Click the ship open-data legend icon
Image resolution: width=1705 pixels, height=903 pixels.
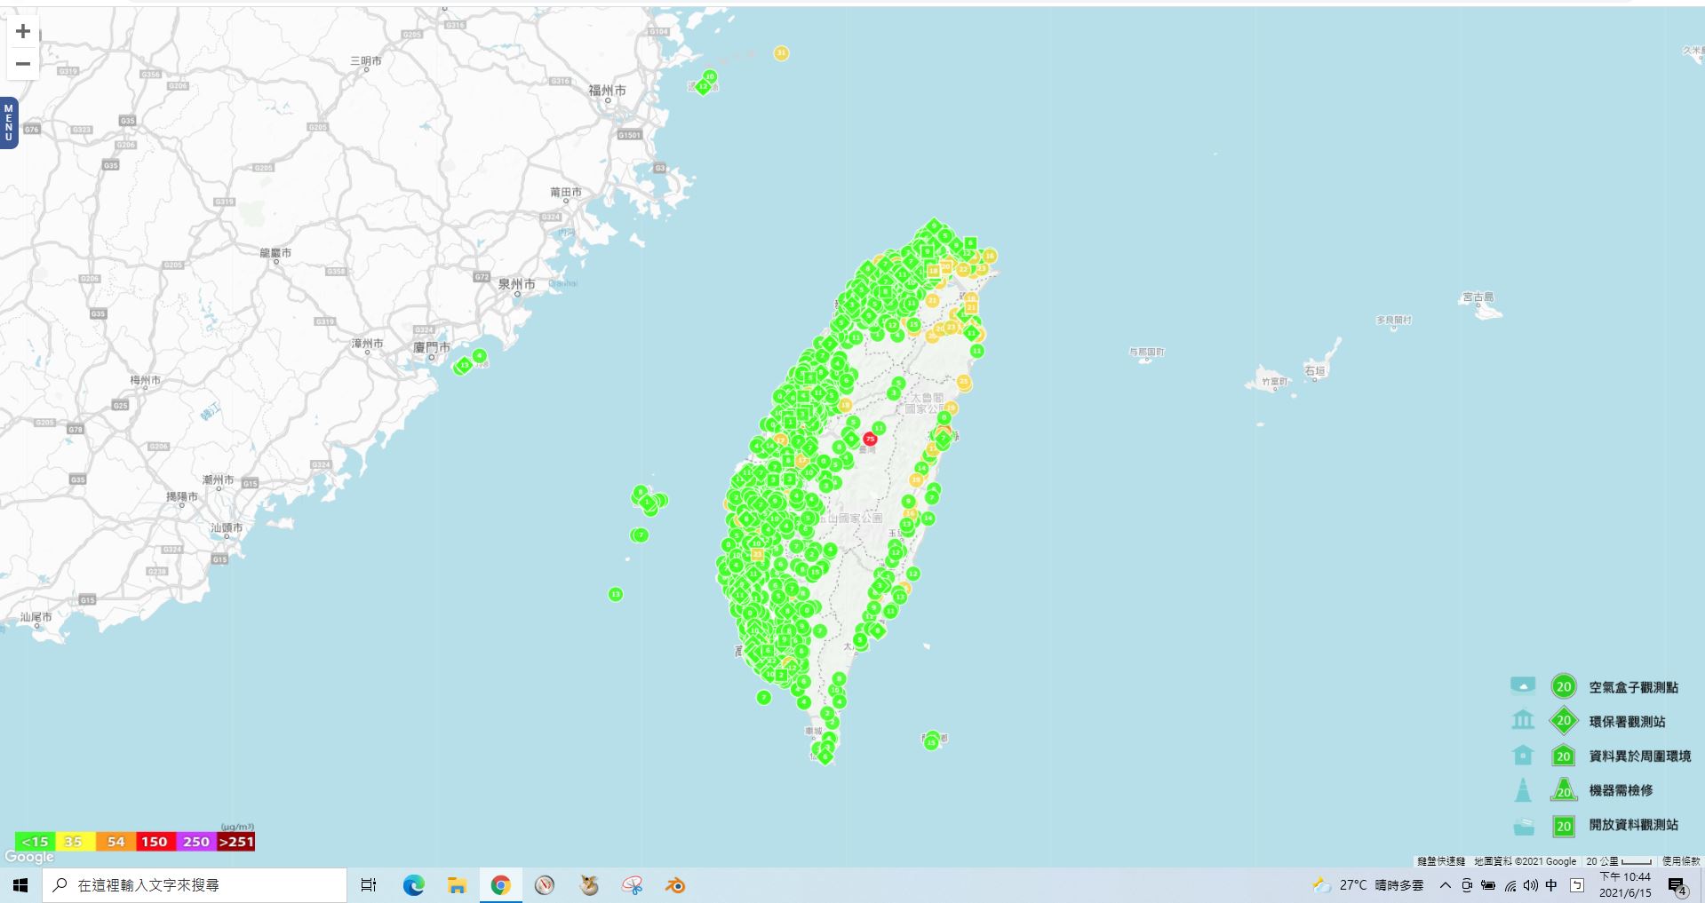(1523, 826)
